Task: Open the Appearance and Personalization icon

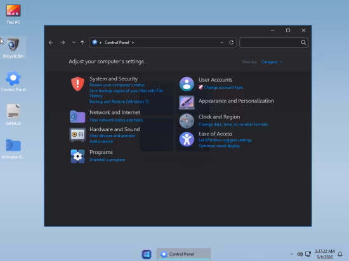Action: pos(187,103)
